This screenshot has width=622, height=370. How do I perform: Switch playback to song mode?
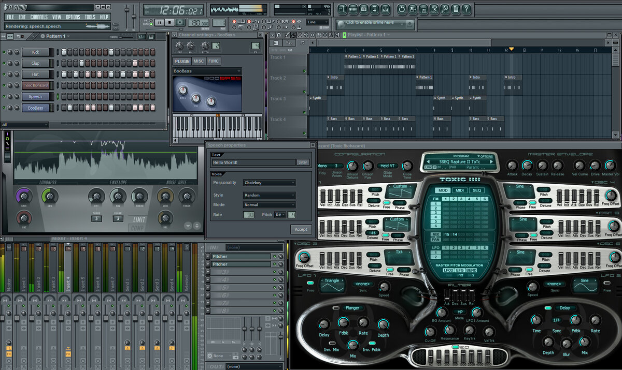pos(151,24)
